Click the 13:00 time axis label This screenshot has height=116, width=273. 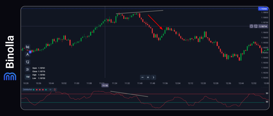266,83
